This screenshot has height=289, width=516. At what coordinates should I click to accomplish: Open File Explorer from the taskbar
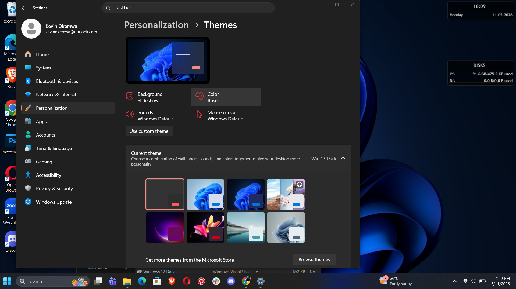[127, 281]
